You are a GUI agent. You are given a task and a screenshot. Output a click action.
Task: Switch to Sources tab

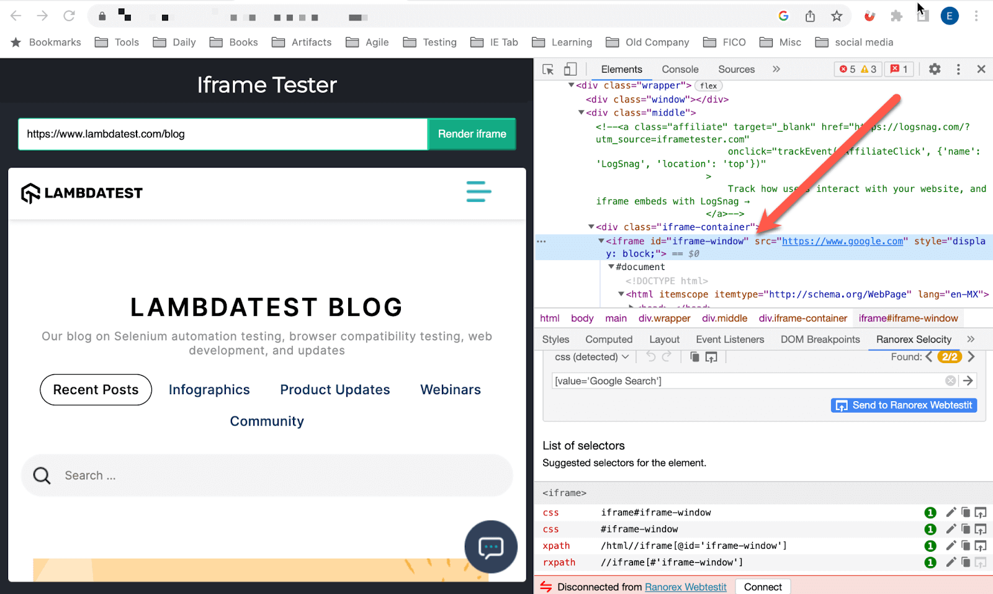(x=737, y=70)
